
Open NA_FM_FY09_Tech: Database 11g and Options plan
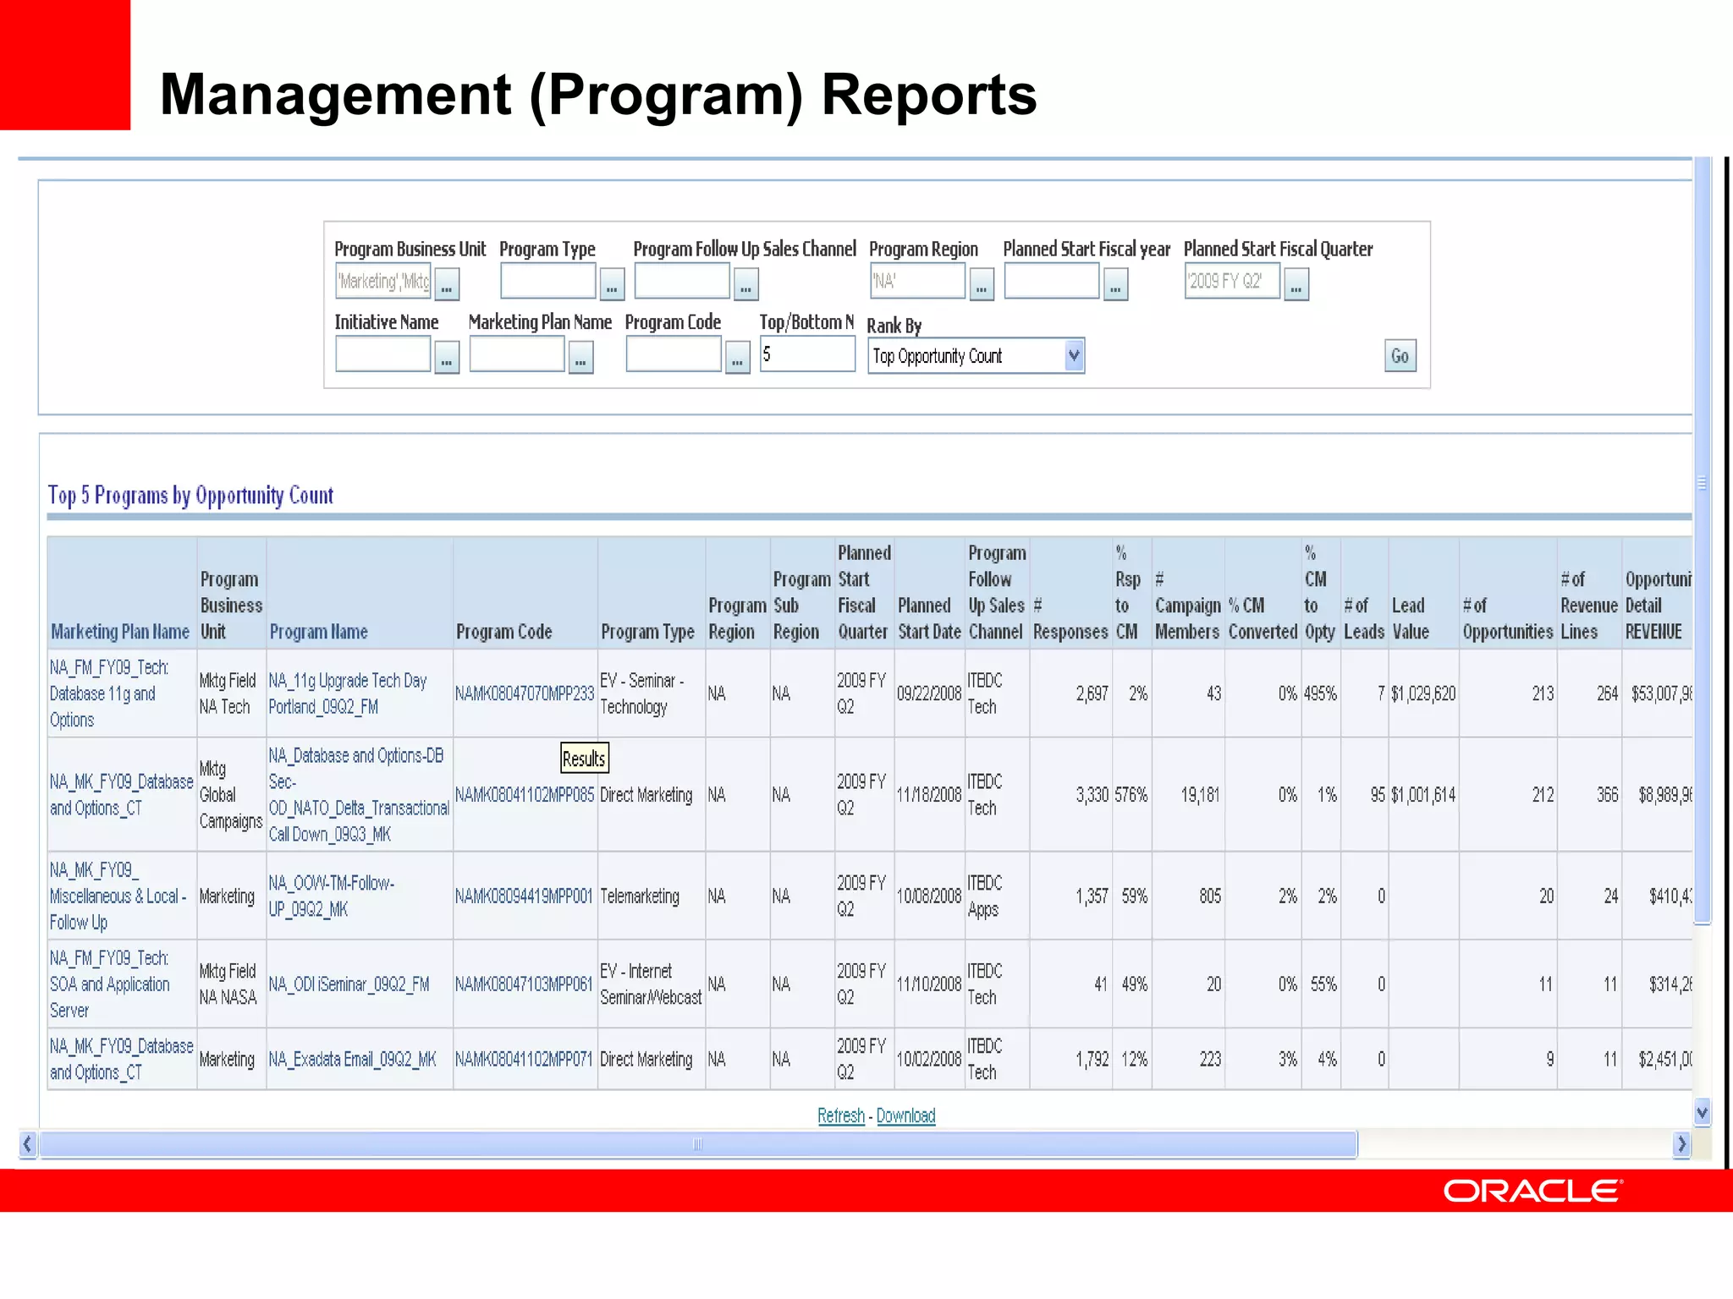tap(108, 693)
